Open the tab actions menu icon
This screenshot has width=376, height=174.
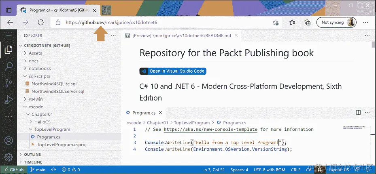click(8, 10)
